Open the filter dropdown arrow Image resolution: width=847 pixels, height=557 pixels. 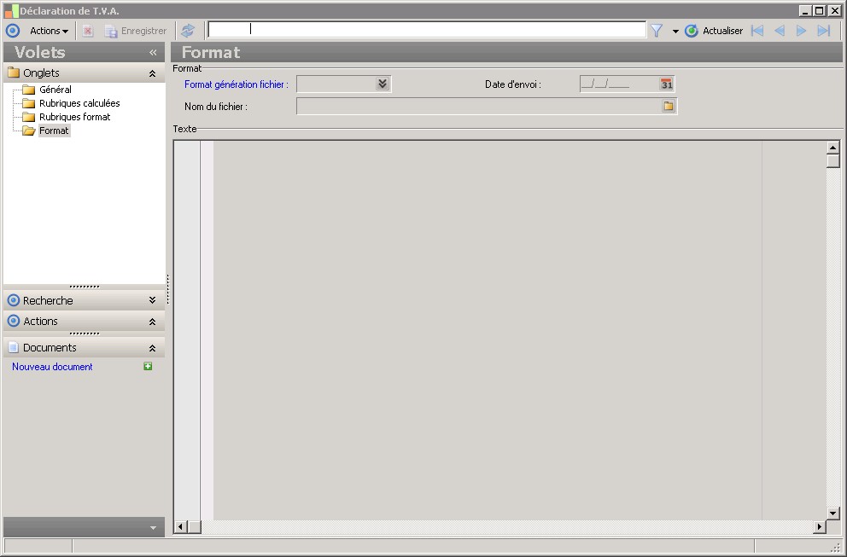pos(675,32)
